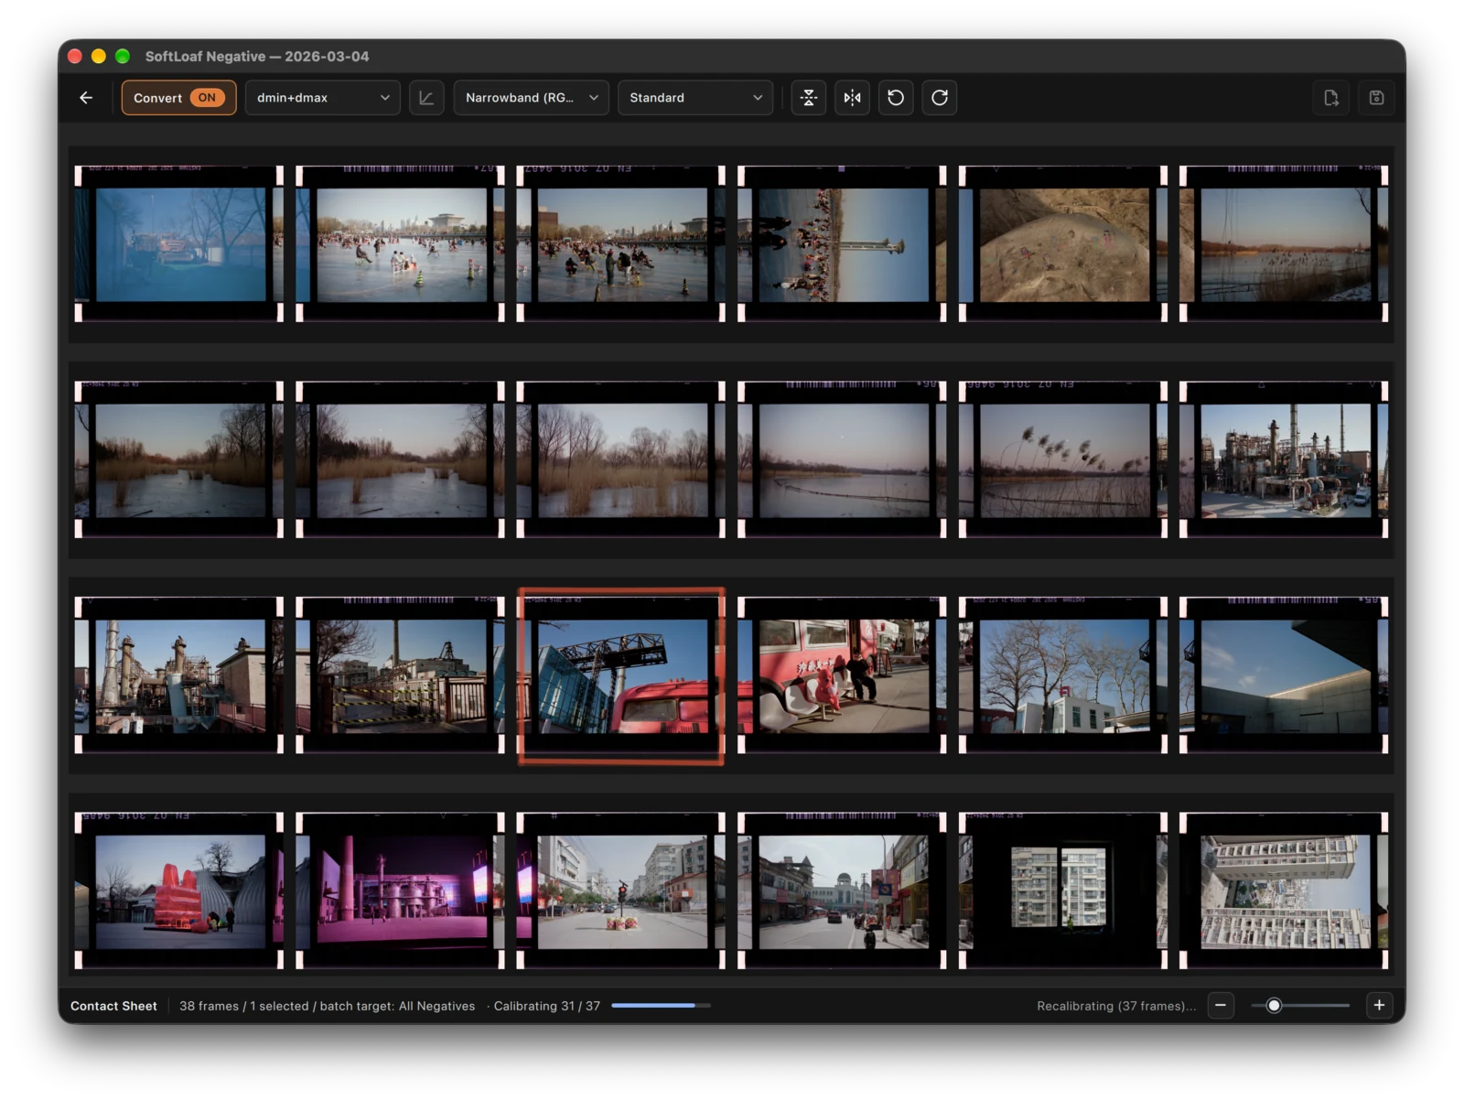
Task: Open the Standard preset dropdown
Action: [695, 98]
